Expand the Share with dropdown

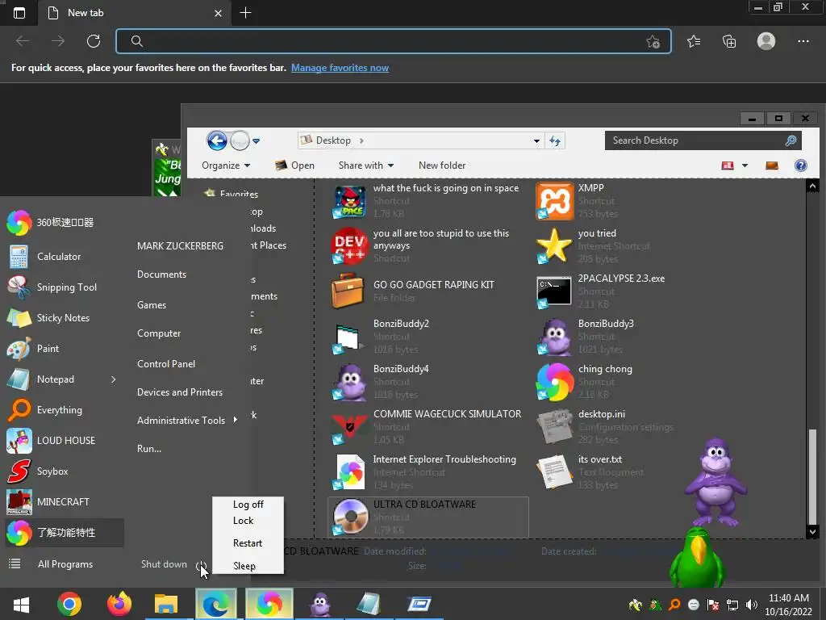[366, 165]
